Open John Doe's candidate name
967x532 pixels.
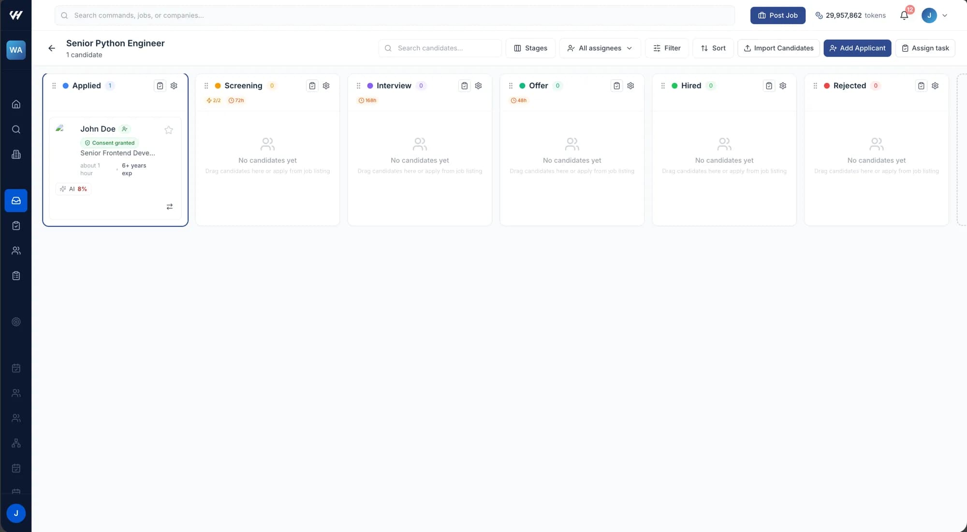(98, 129)
